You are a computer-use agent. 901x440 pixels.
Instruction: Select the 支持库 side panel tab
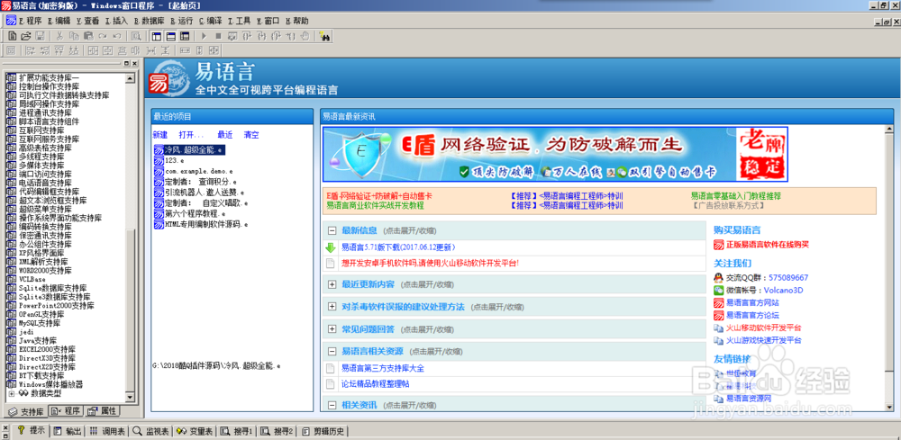click(x=25, y=412)
